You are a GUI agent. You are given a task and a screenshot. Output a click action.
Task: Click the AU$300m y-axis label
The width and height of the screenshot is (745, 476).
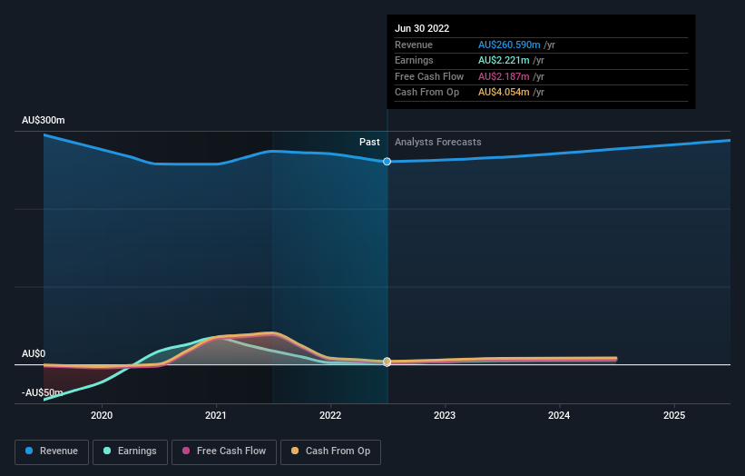coord(44,120)
